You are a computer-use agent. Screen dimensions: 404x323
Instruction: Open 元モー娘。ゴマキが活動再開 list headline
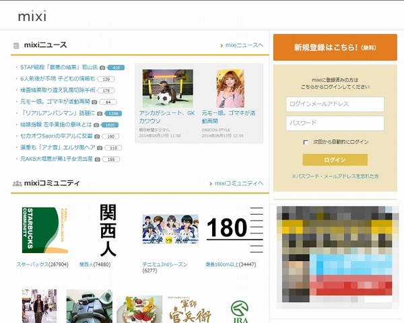(x=55, y=102)
